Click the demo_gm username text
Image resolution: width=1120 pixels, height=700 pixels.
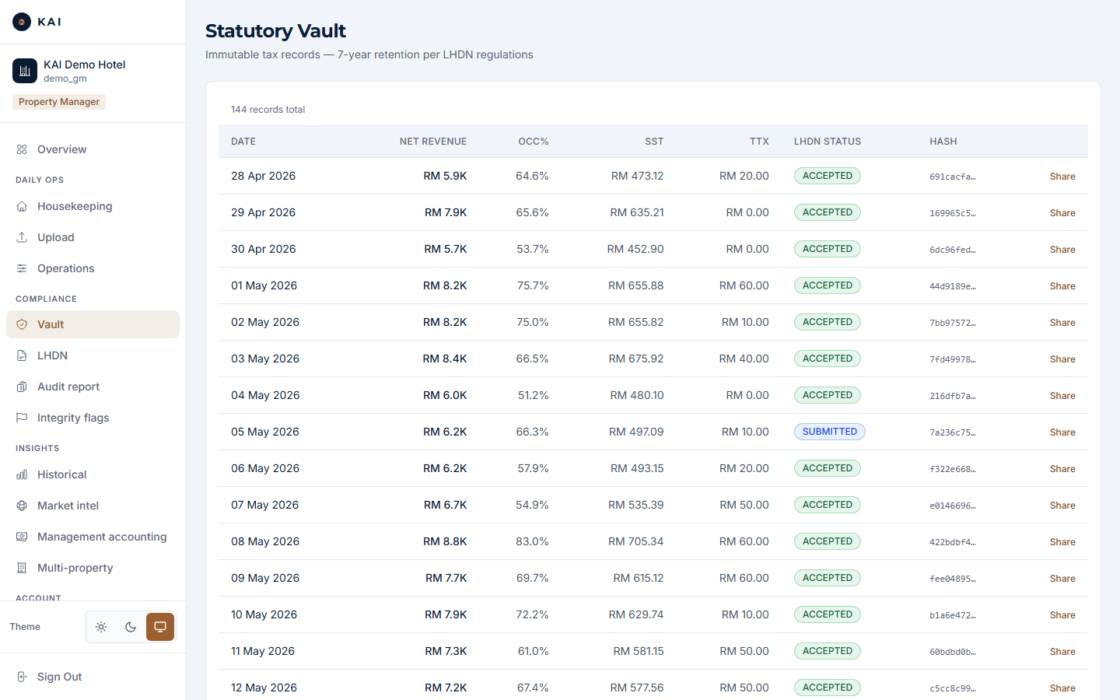65,79
